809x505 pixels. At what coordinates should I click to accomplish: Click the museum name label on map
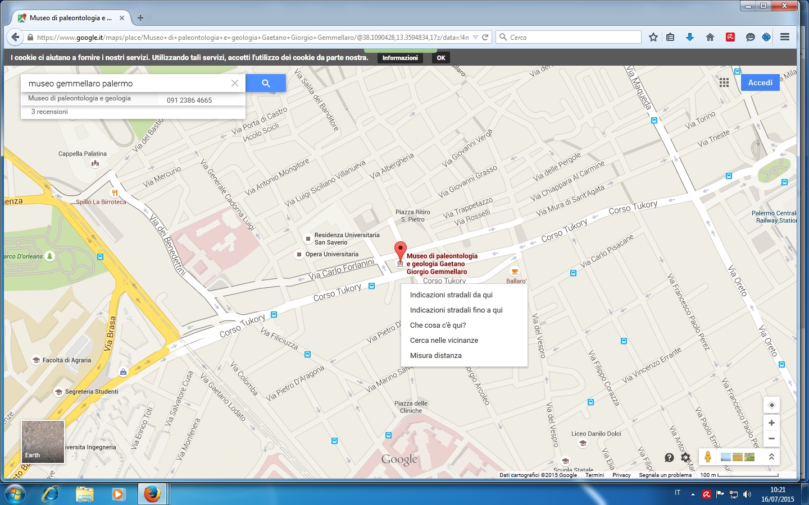[442, 264]
